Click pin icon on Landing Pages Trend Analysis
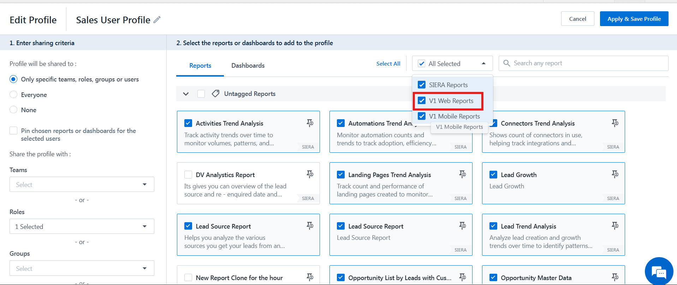Image resolution: width=677 pixels, height=285 pixels. coord(462,174)
